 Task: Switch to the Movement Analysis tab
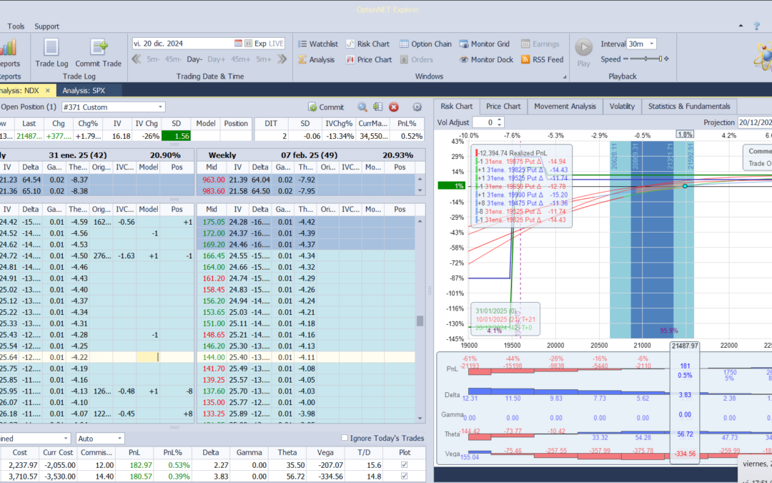[x=565, y=107]
